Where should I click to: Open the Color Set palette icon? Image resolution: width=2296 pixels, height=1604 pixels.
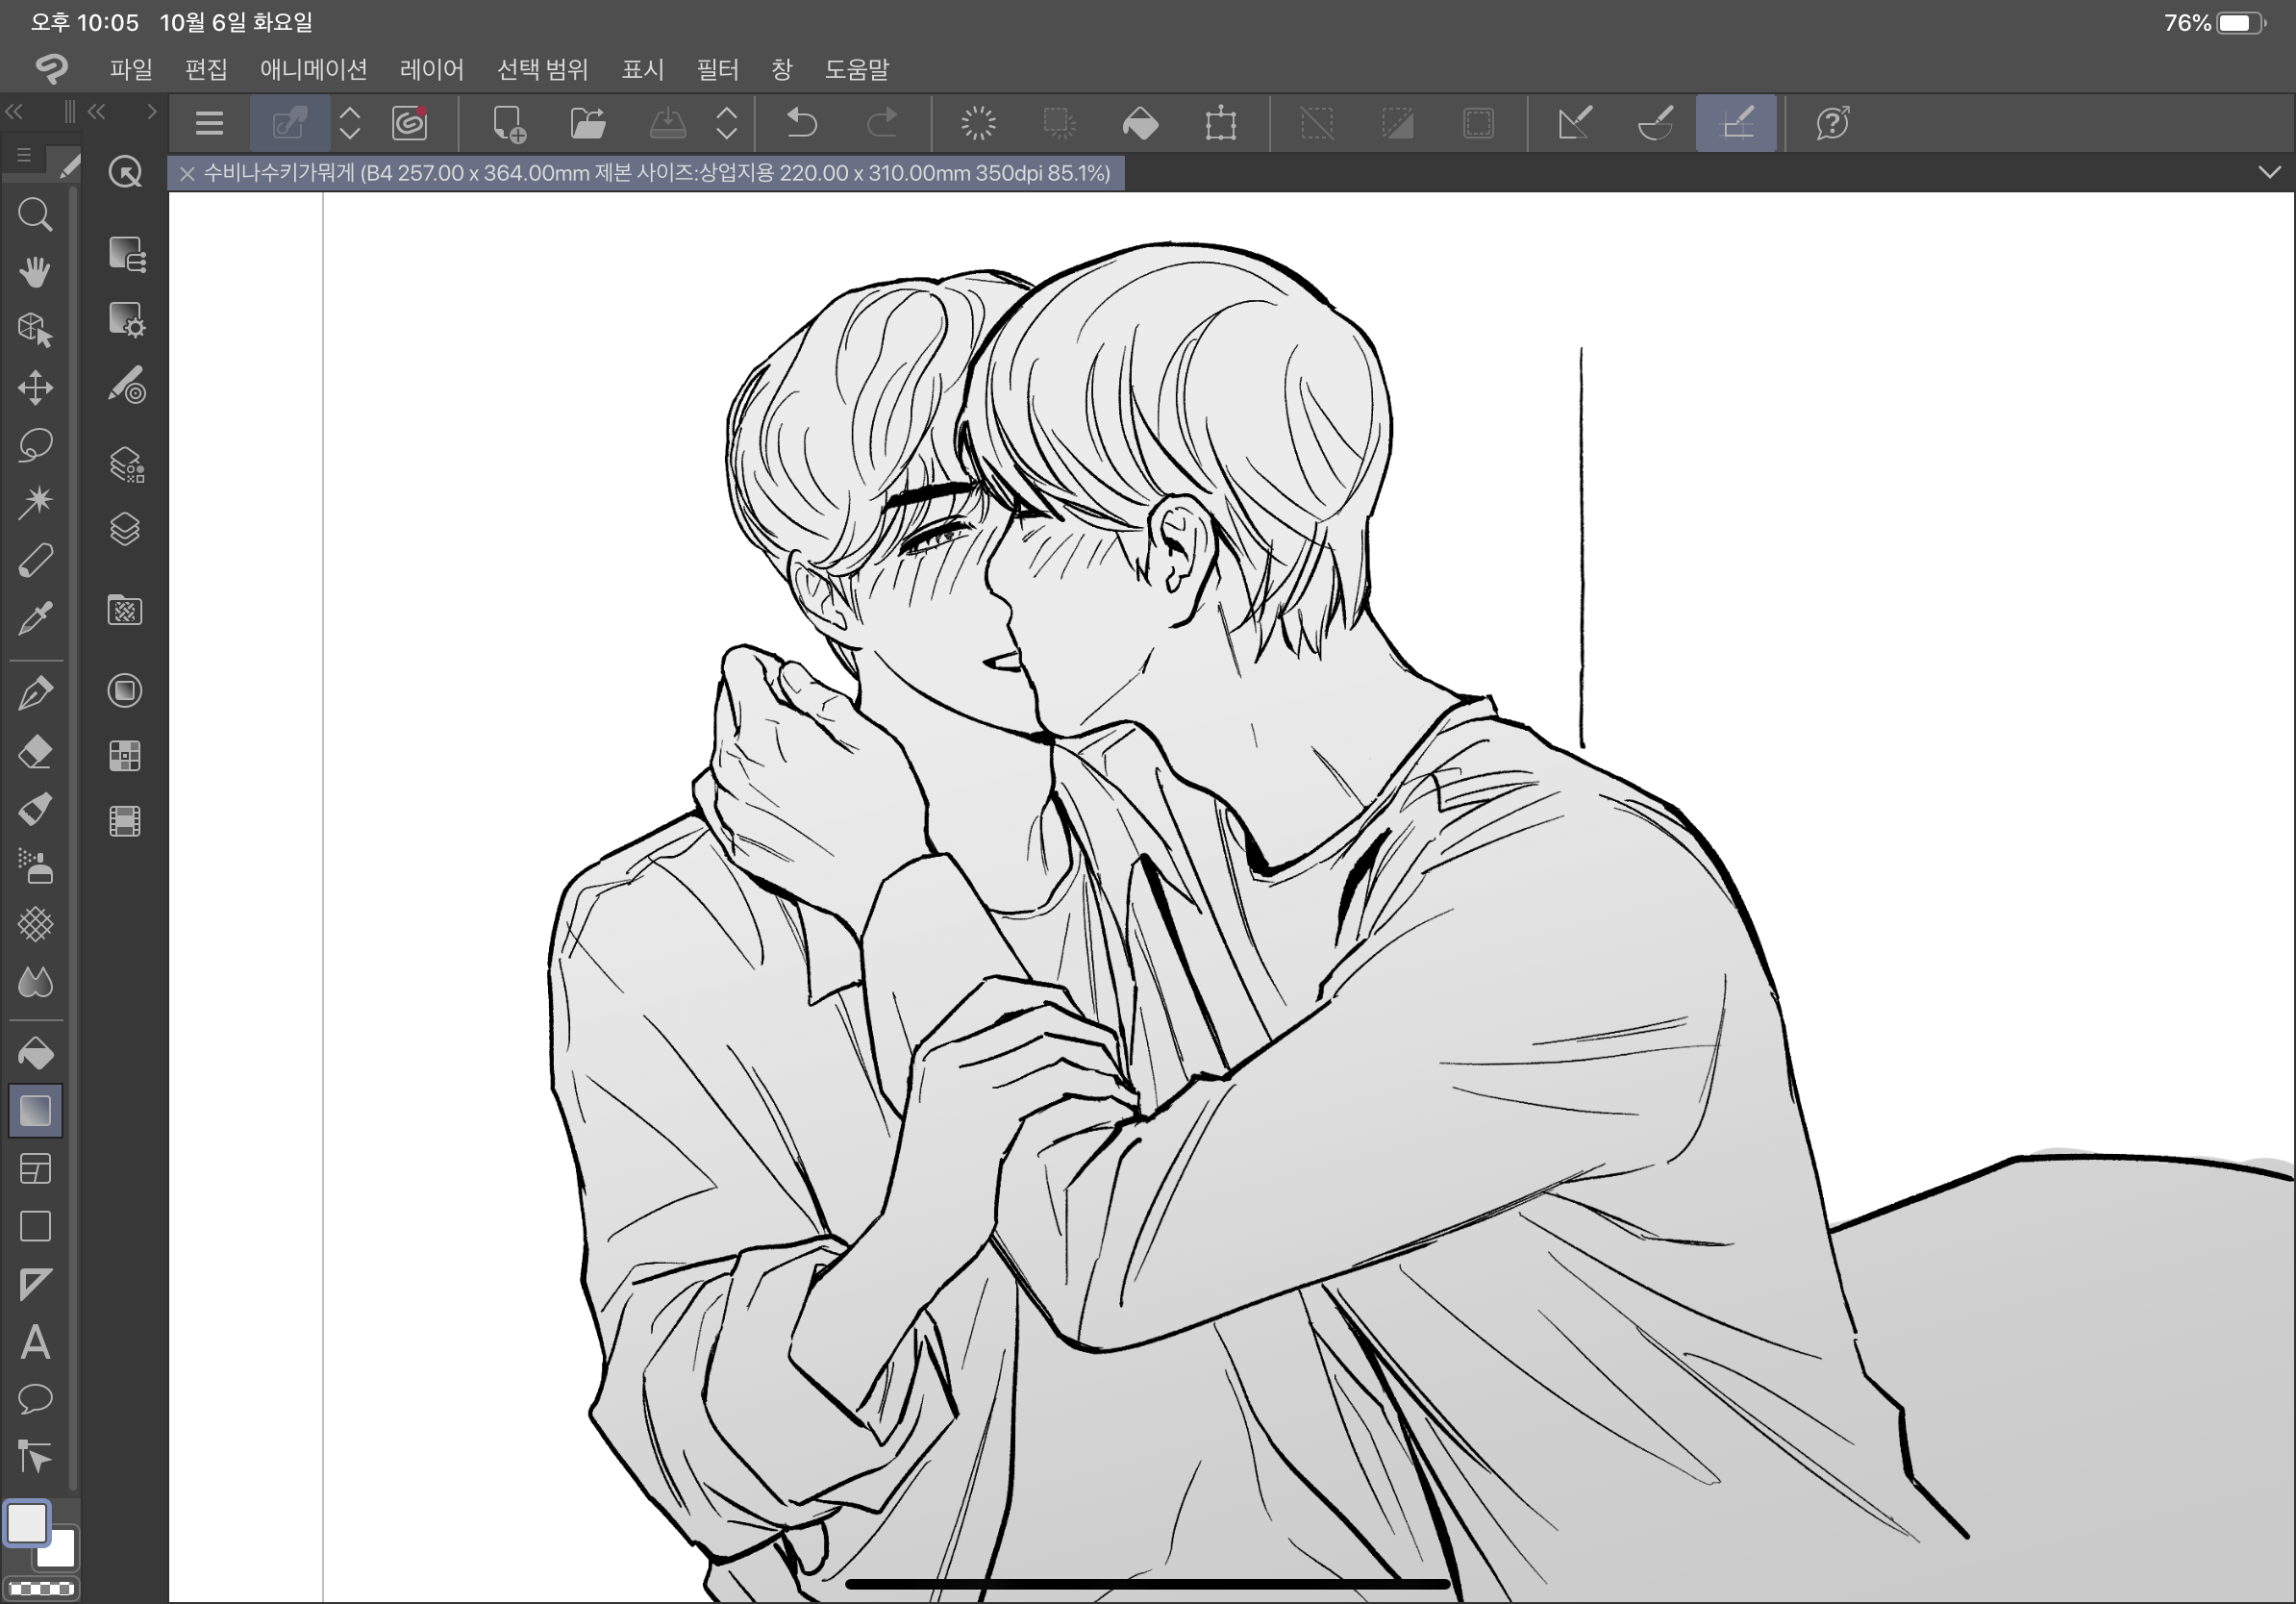(125, 756)
